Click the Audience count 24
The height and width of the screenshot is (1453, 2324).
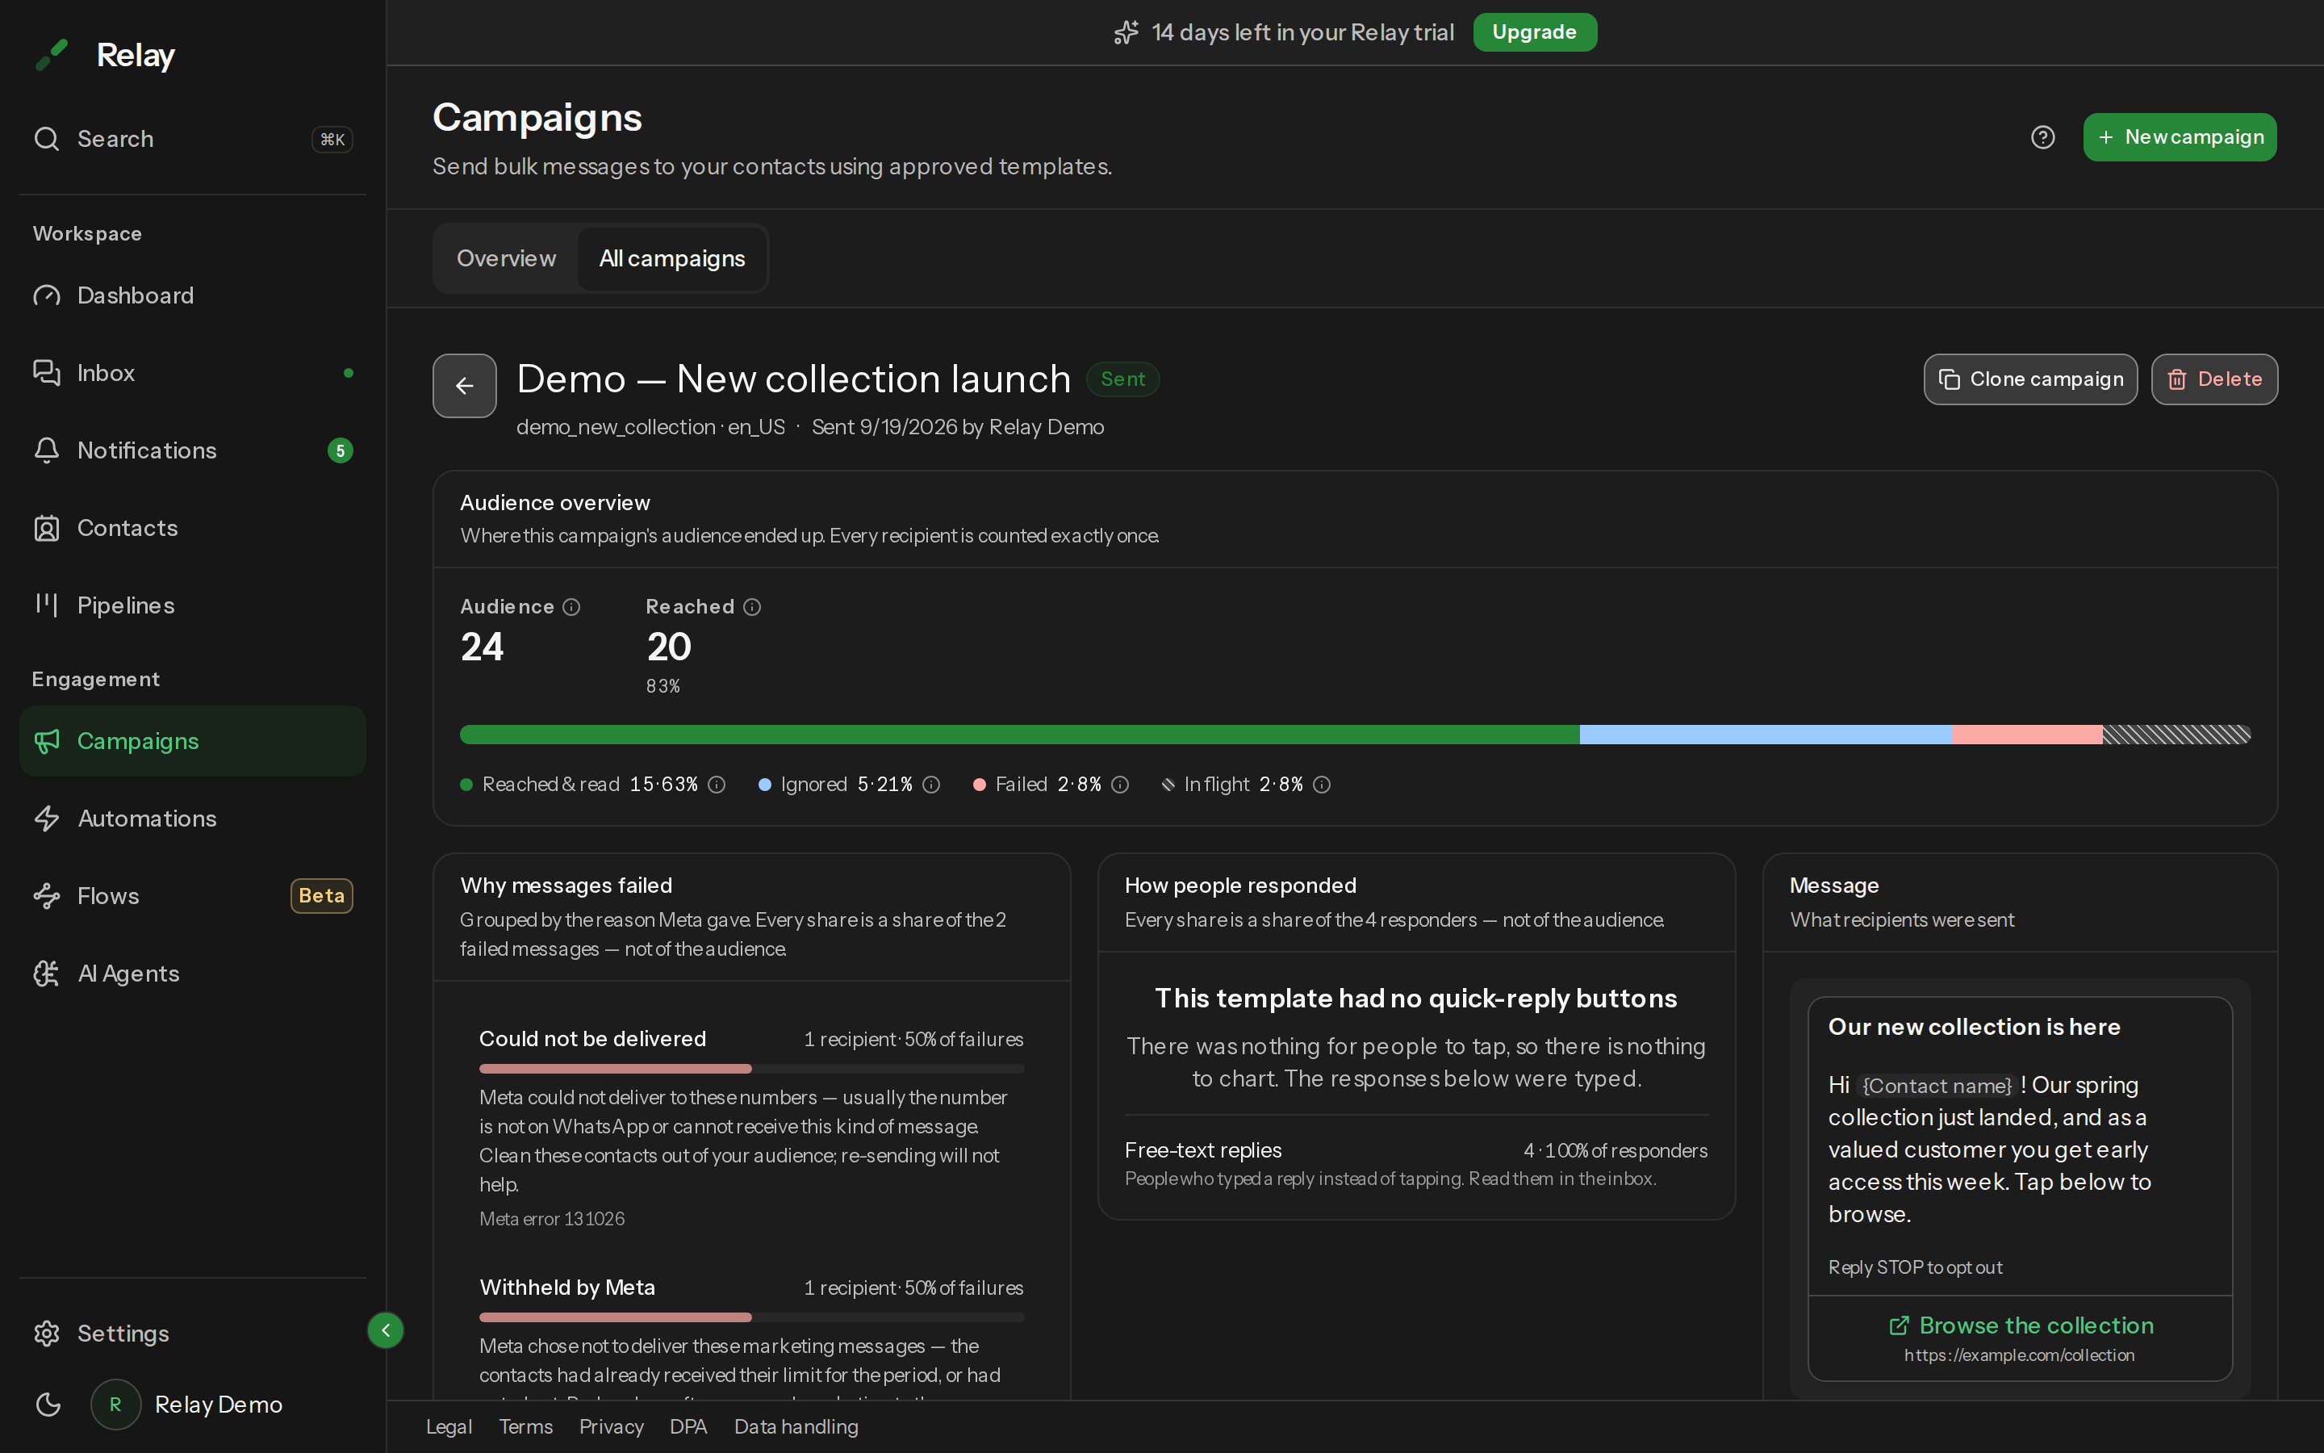(x=481, y=647)
